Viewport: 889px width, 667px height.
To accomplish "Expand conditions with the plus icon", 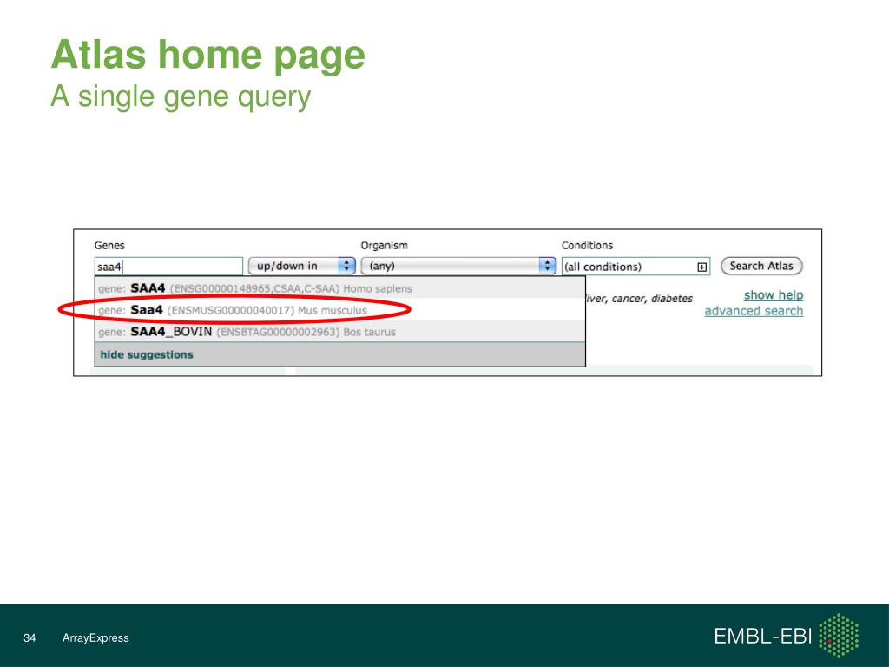I will 701,267.
